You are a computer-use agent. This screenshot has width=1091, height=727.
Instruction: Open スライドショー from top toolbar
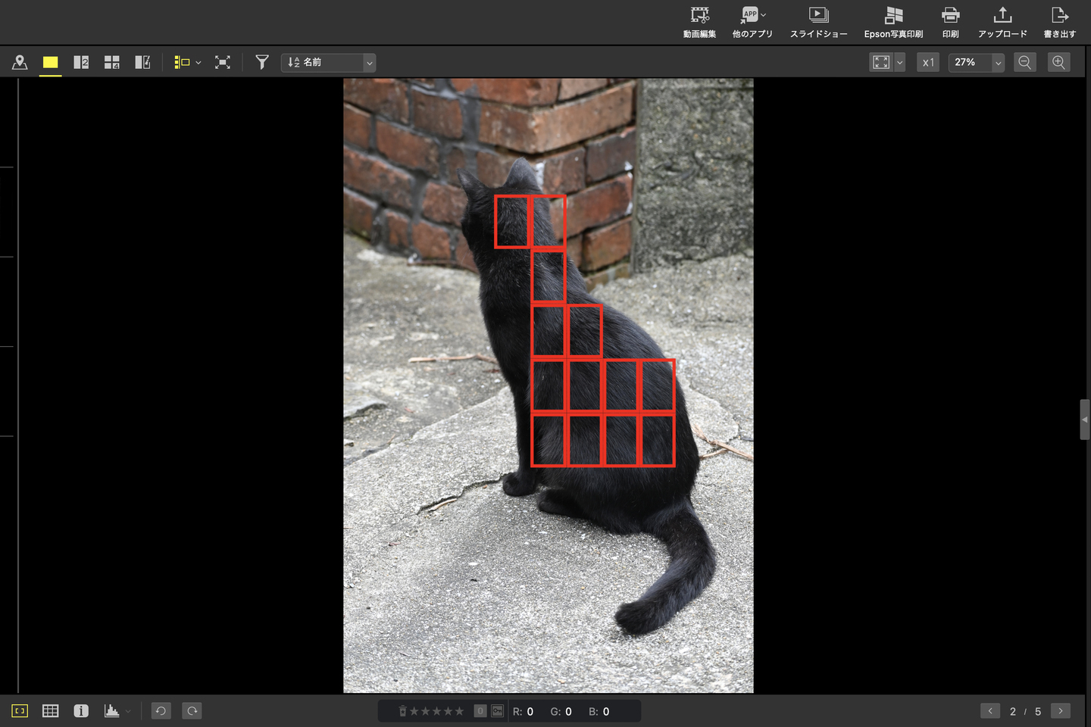tap(818, 22)
